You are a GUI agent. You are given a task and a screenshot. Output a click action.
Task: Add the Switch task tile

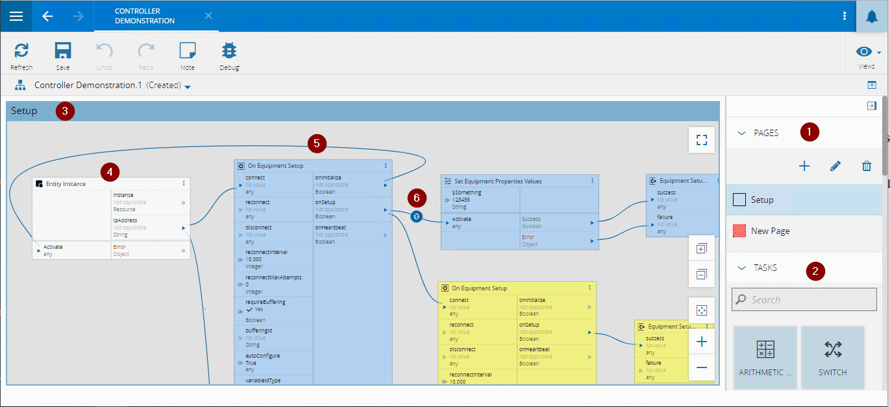832,357
